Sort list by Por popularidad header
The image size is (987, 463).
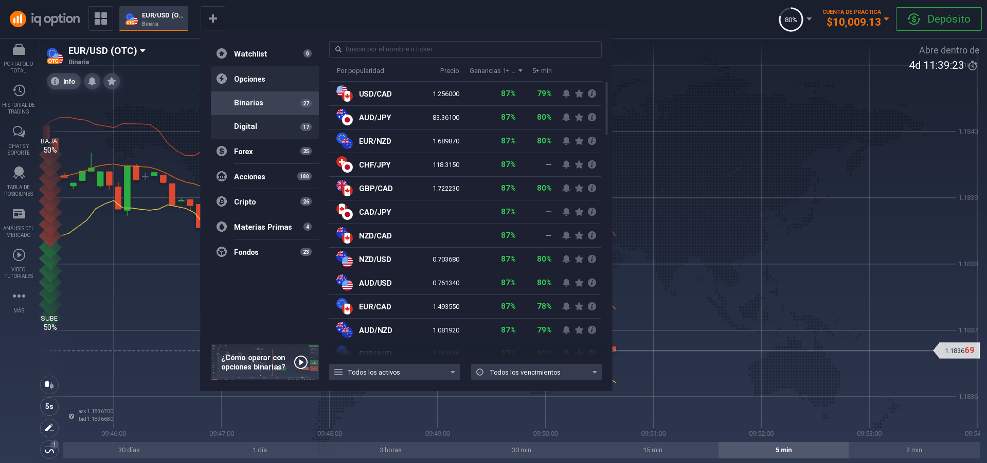click(361, 71)
